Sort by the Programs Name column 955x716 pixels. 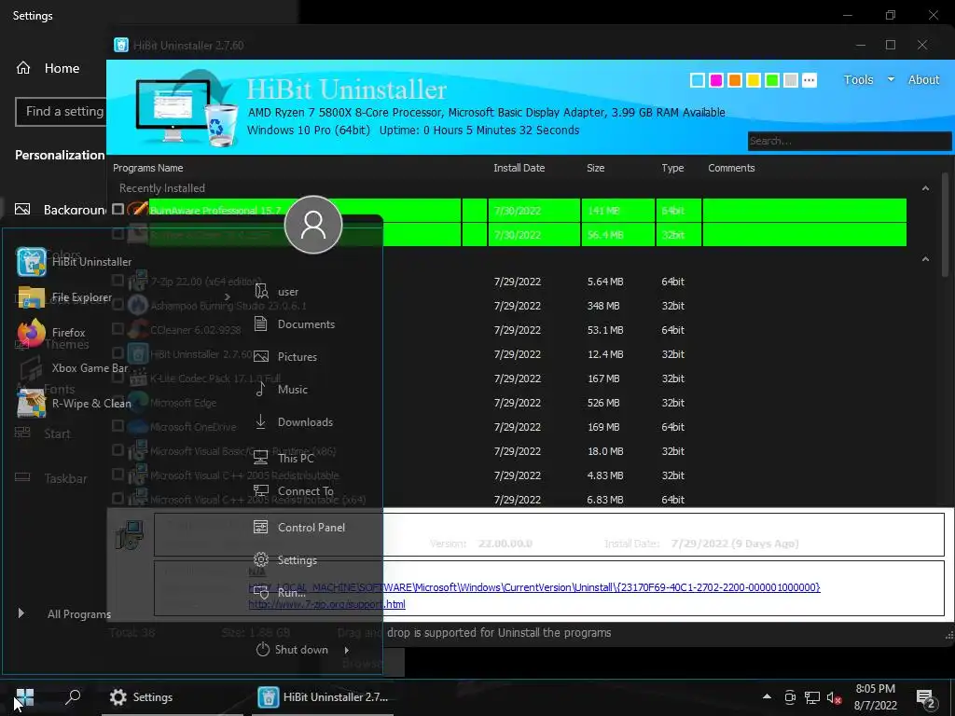[148, 168]
